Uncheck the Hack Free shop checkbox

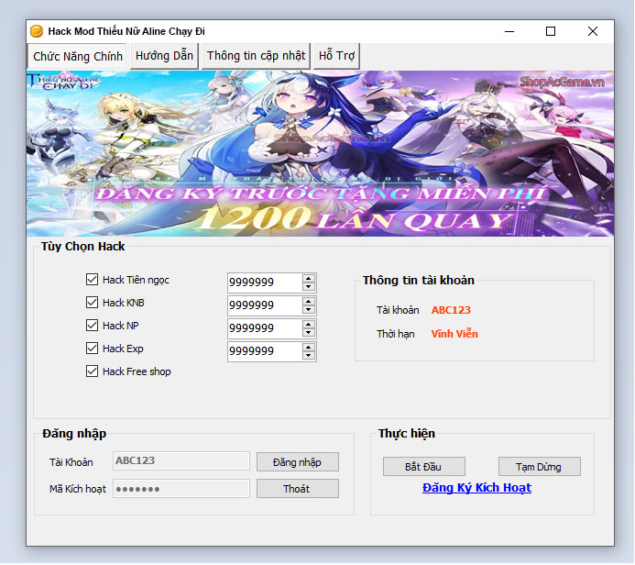click(x=92, y=371)
